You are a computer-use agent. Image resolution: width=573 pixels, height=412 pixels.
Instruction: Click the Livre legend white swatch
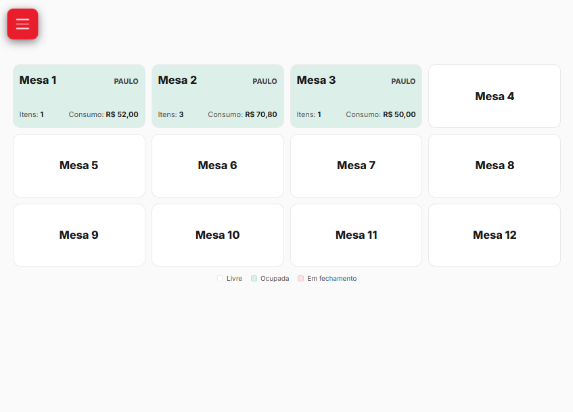click(220, 279)
